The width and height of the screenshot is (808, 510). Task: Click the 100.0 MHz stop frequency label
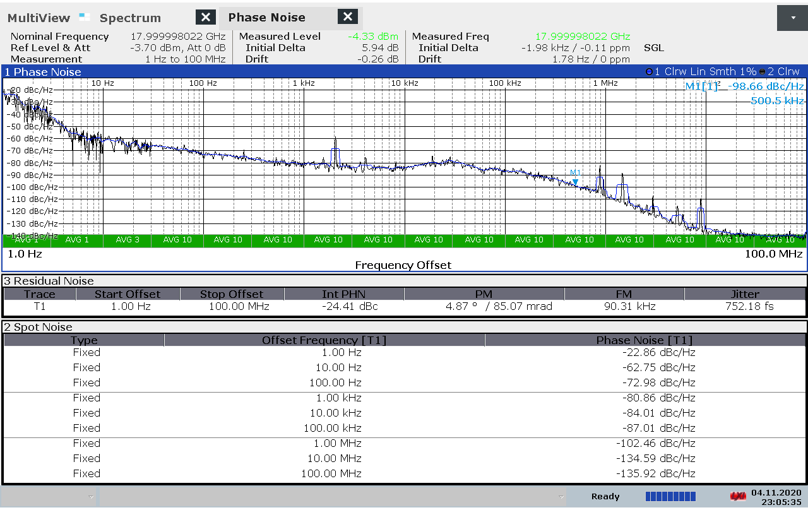point(773,254)
